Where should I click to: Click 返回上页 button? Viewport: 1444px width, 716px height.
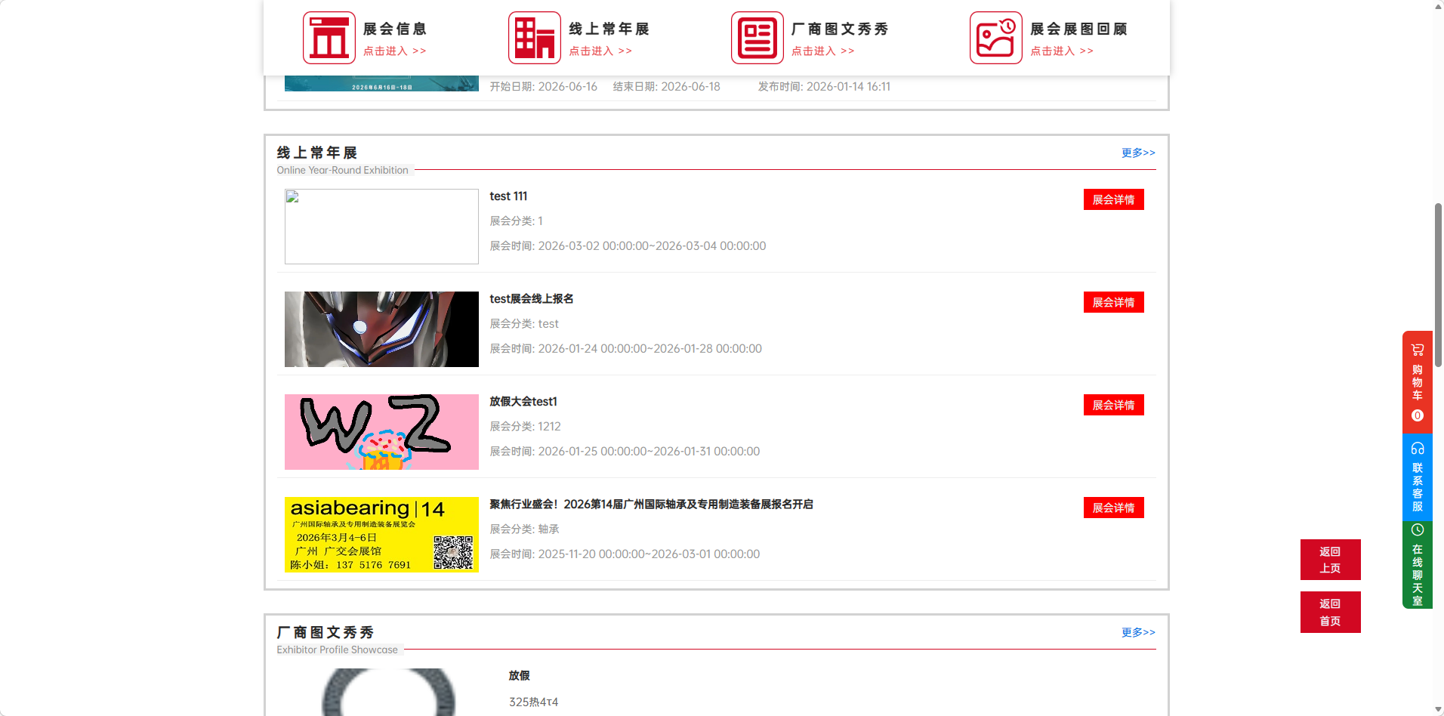point(1330,560)
